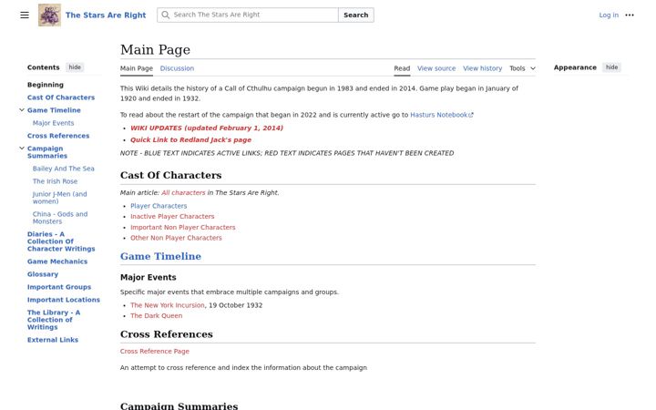Jump to Important Locations in contents
The height and width of the screenshot is (410, 656).
[63, 300]
